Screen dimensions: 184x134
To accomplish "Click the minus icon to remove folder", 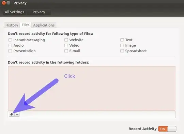I will coord(17,114).
